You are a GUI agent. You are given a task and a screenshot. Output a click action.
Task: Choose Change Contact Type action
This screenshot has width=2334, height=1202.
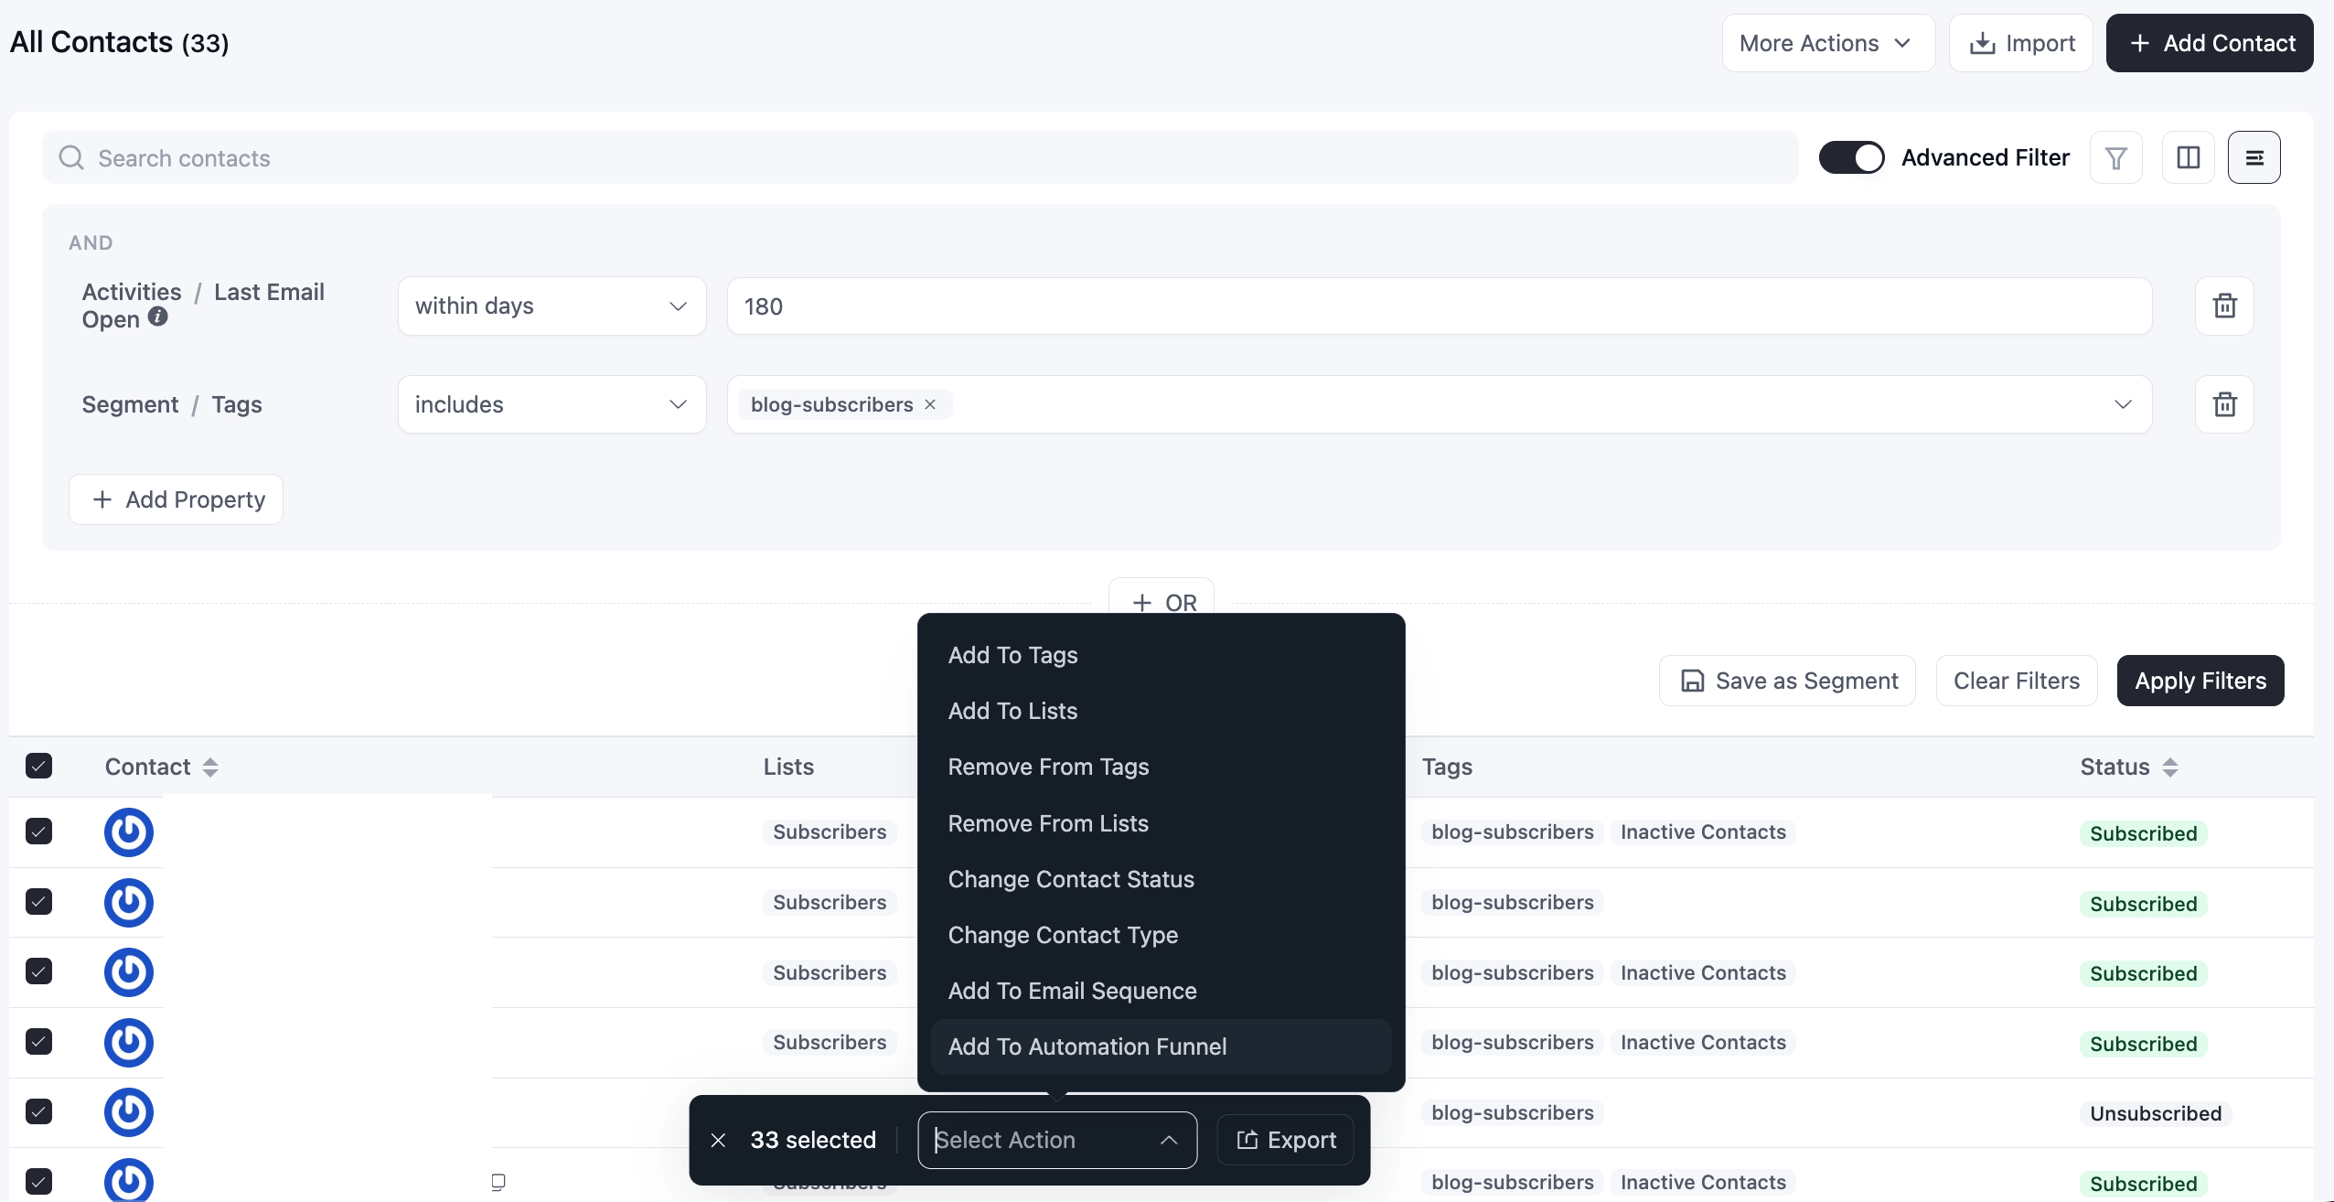pyautogui.click(x=1161, y=935)
